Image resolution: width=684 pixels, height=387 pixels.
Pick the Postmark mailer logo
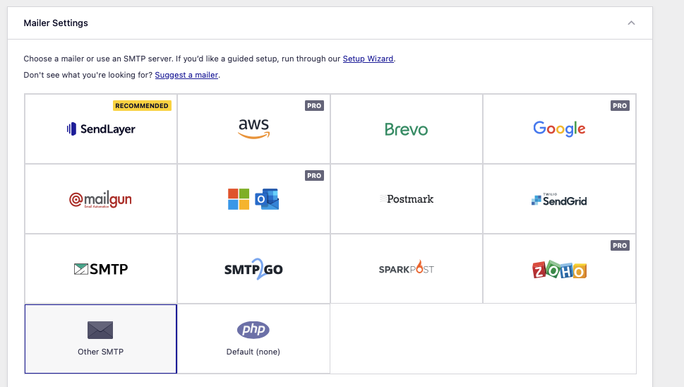[406, 199]
